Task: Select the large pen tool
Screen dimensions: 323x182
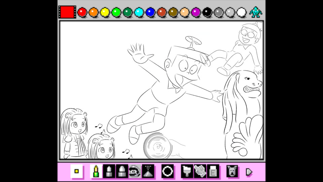Action: click(122, 171)
